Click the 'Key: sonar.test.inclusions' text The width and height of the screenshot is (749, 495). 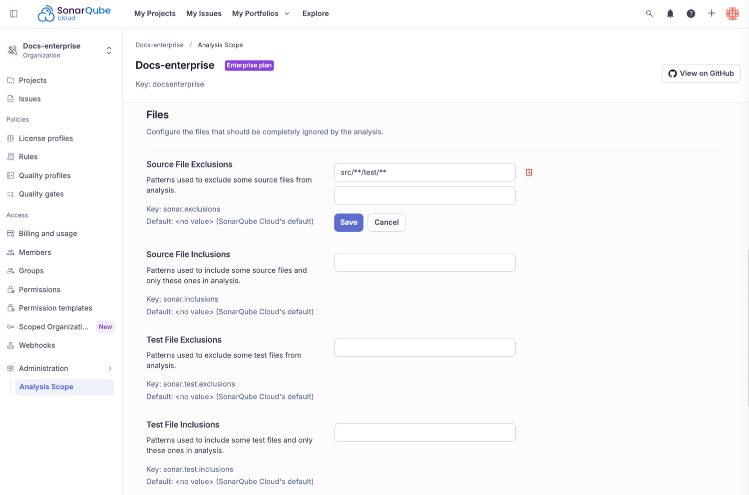190,470
